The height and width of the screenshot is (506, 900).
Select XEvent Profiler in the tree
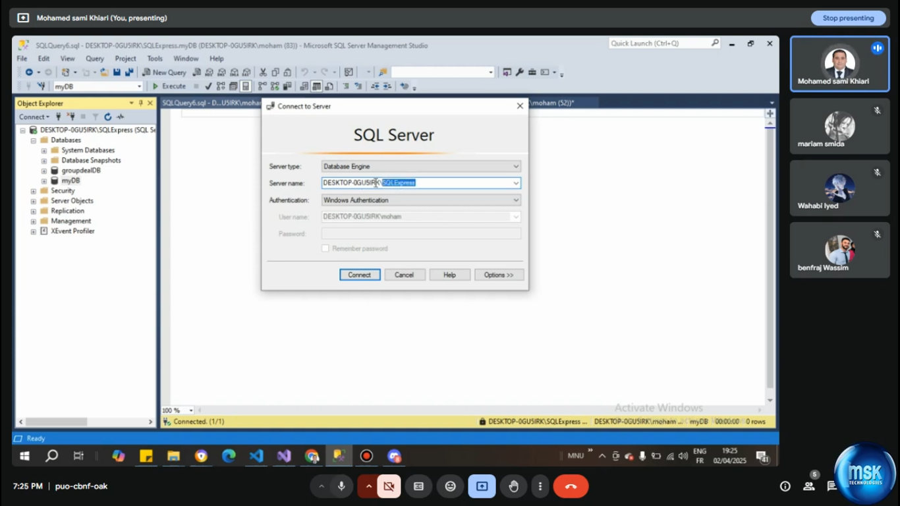pos(72,231)
